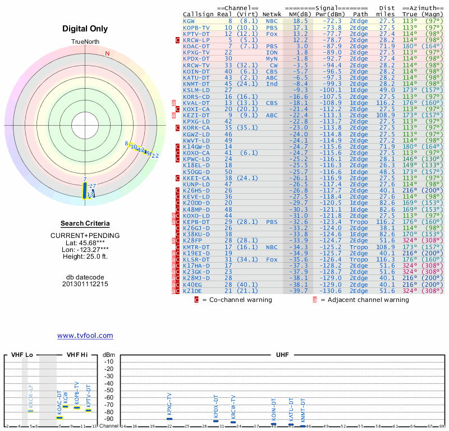The height and width of the screenshot is (431, 449).
Task: Click the co-channel warning icon beside KKEI-CA
Action: [x=178, y=177]
